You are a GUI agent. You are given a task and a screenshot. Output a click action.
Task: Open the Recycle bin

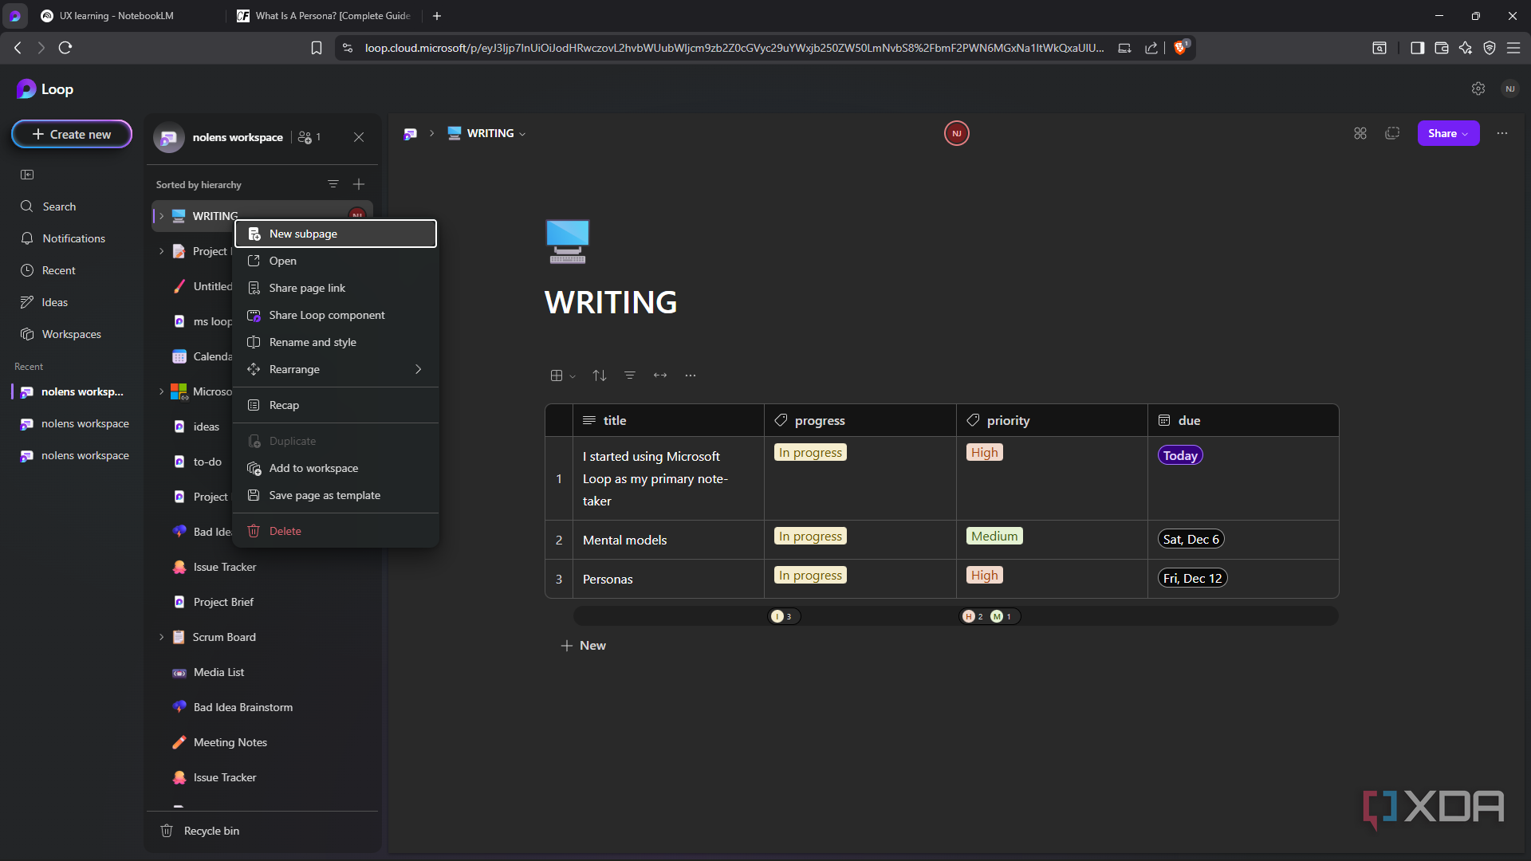coord(211,831)
